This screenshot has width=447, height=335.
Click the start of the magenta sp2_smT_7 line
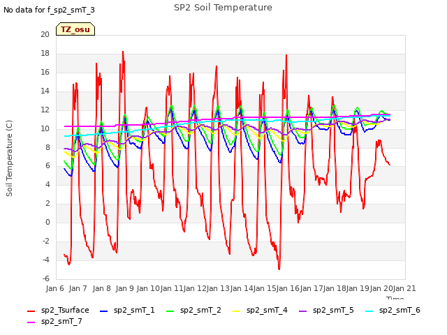tap(65, 126)
